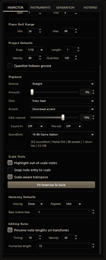Click the Editing Rules Velocity 40 field

coord(68,238)
